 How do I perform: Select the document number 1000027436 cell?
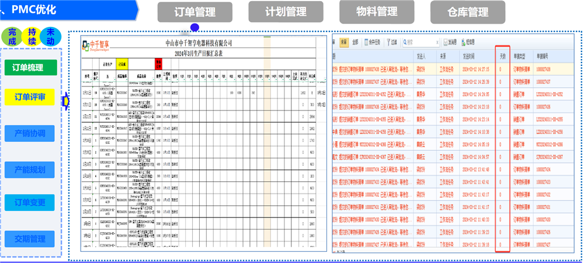(543, 107)
